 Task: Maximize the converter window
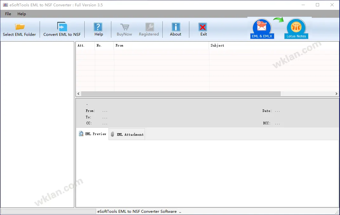click(x=317, y=5)
